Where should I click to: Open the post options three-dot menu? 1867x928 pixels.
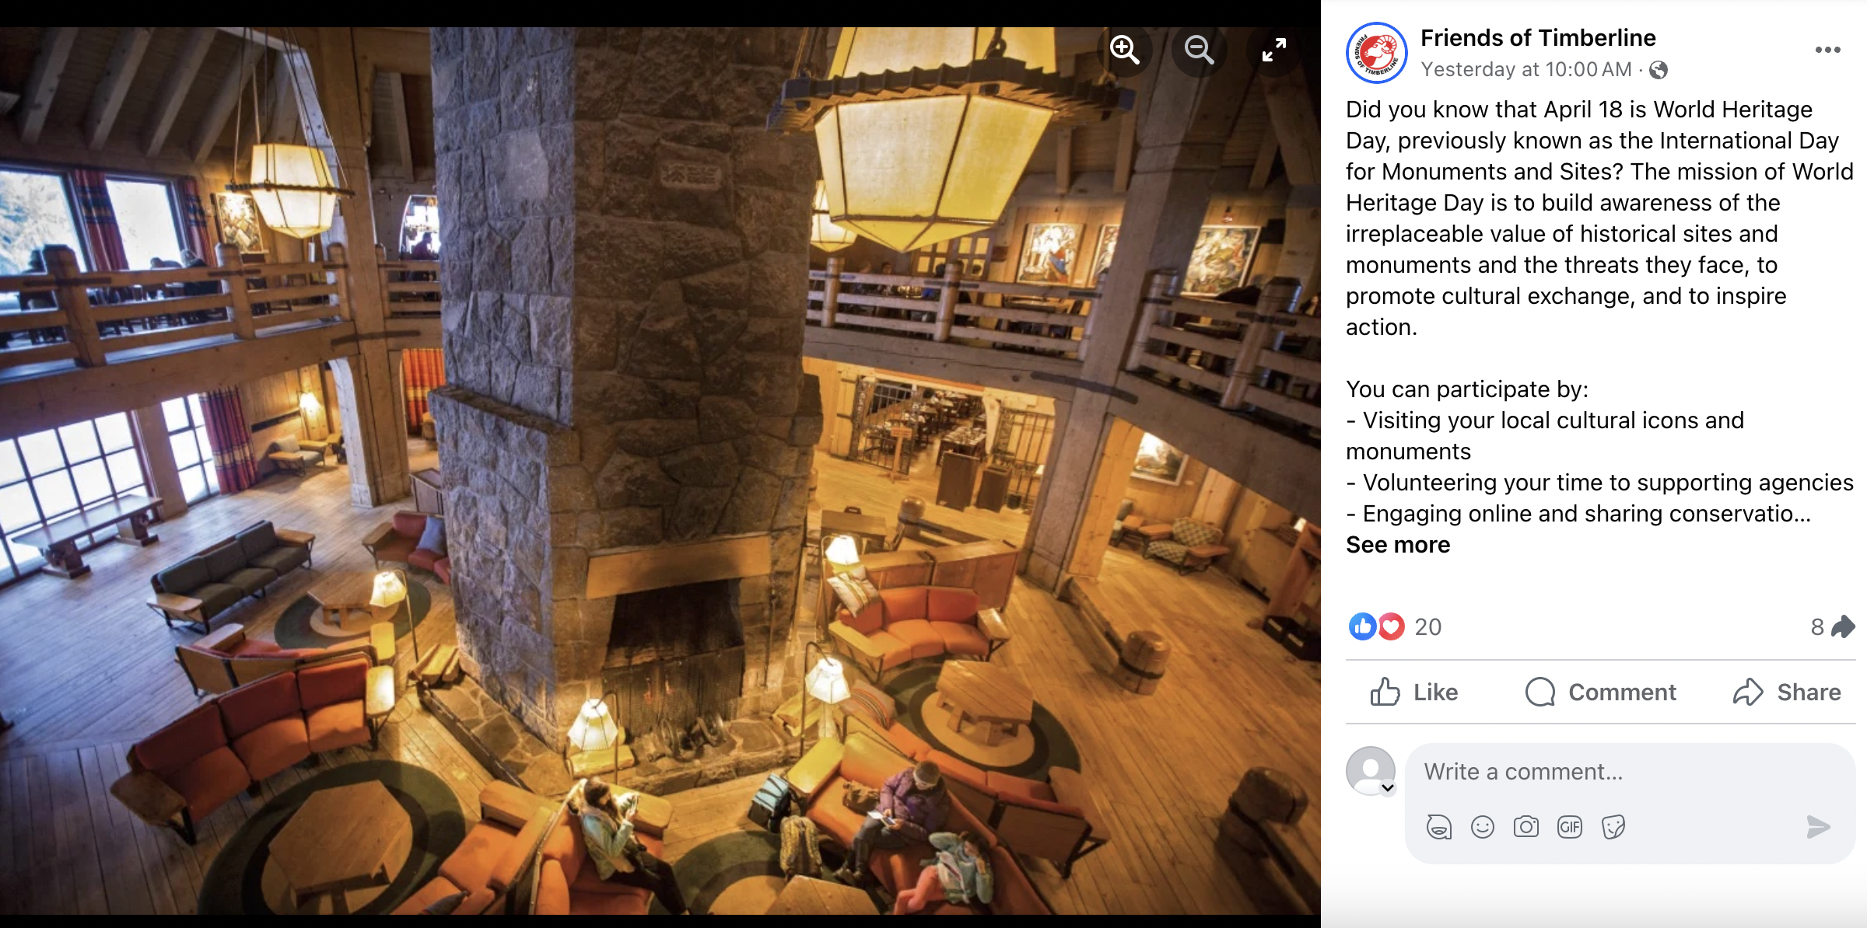pyautogui.click(x=1827, y=50)
